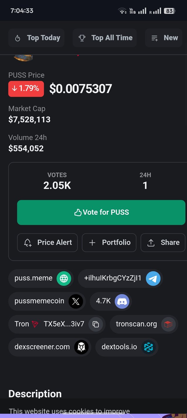Vote for PUSS
The image size is (187, 418).
coord(101,212)
